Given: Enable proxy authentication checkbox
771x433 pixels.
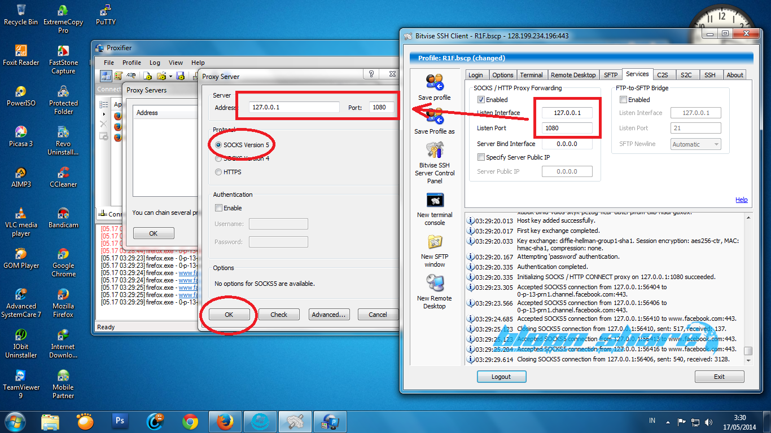Looking at the screenshot, I should pyautogui.click(x=218, y=208).
